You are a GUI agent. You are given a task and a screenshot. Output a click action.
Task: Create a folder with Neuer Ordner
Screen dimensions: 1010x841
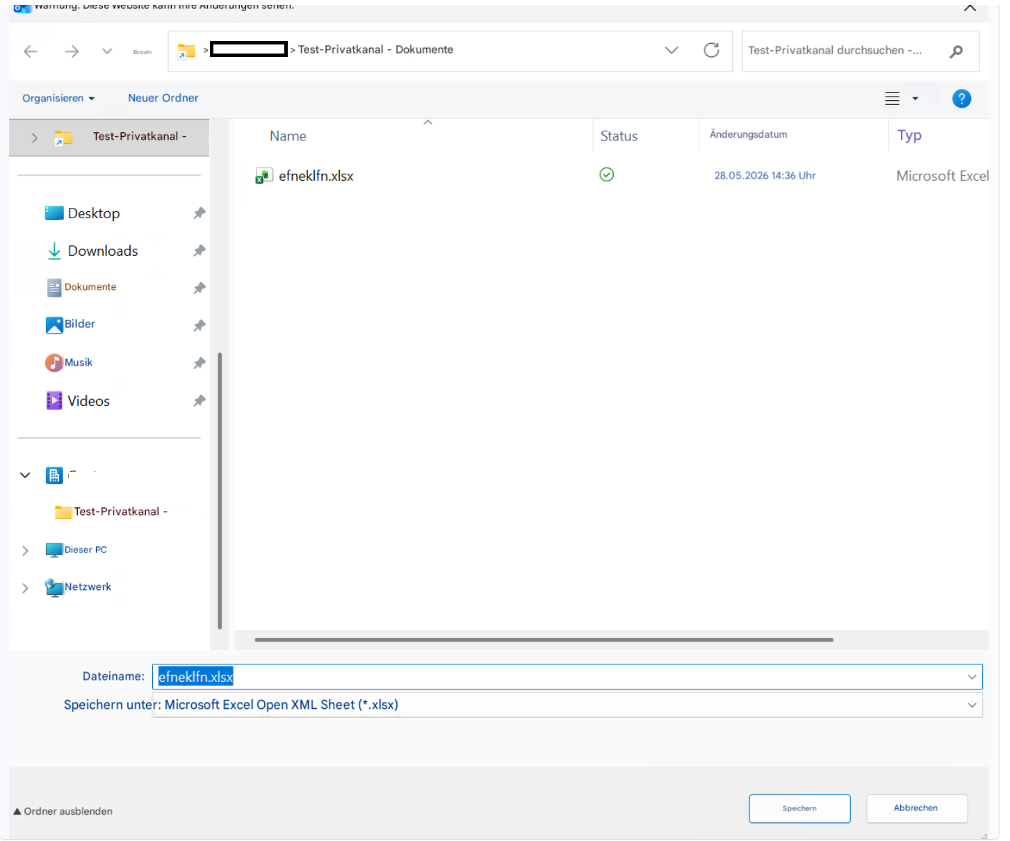(x=163, y=98)
